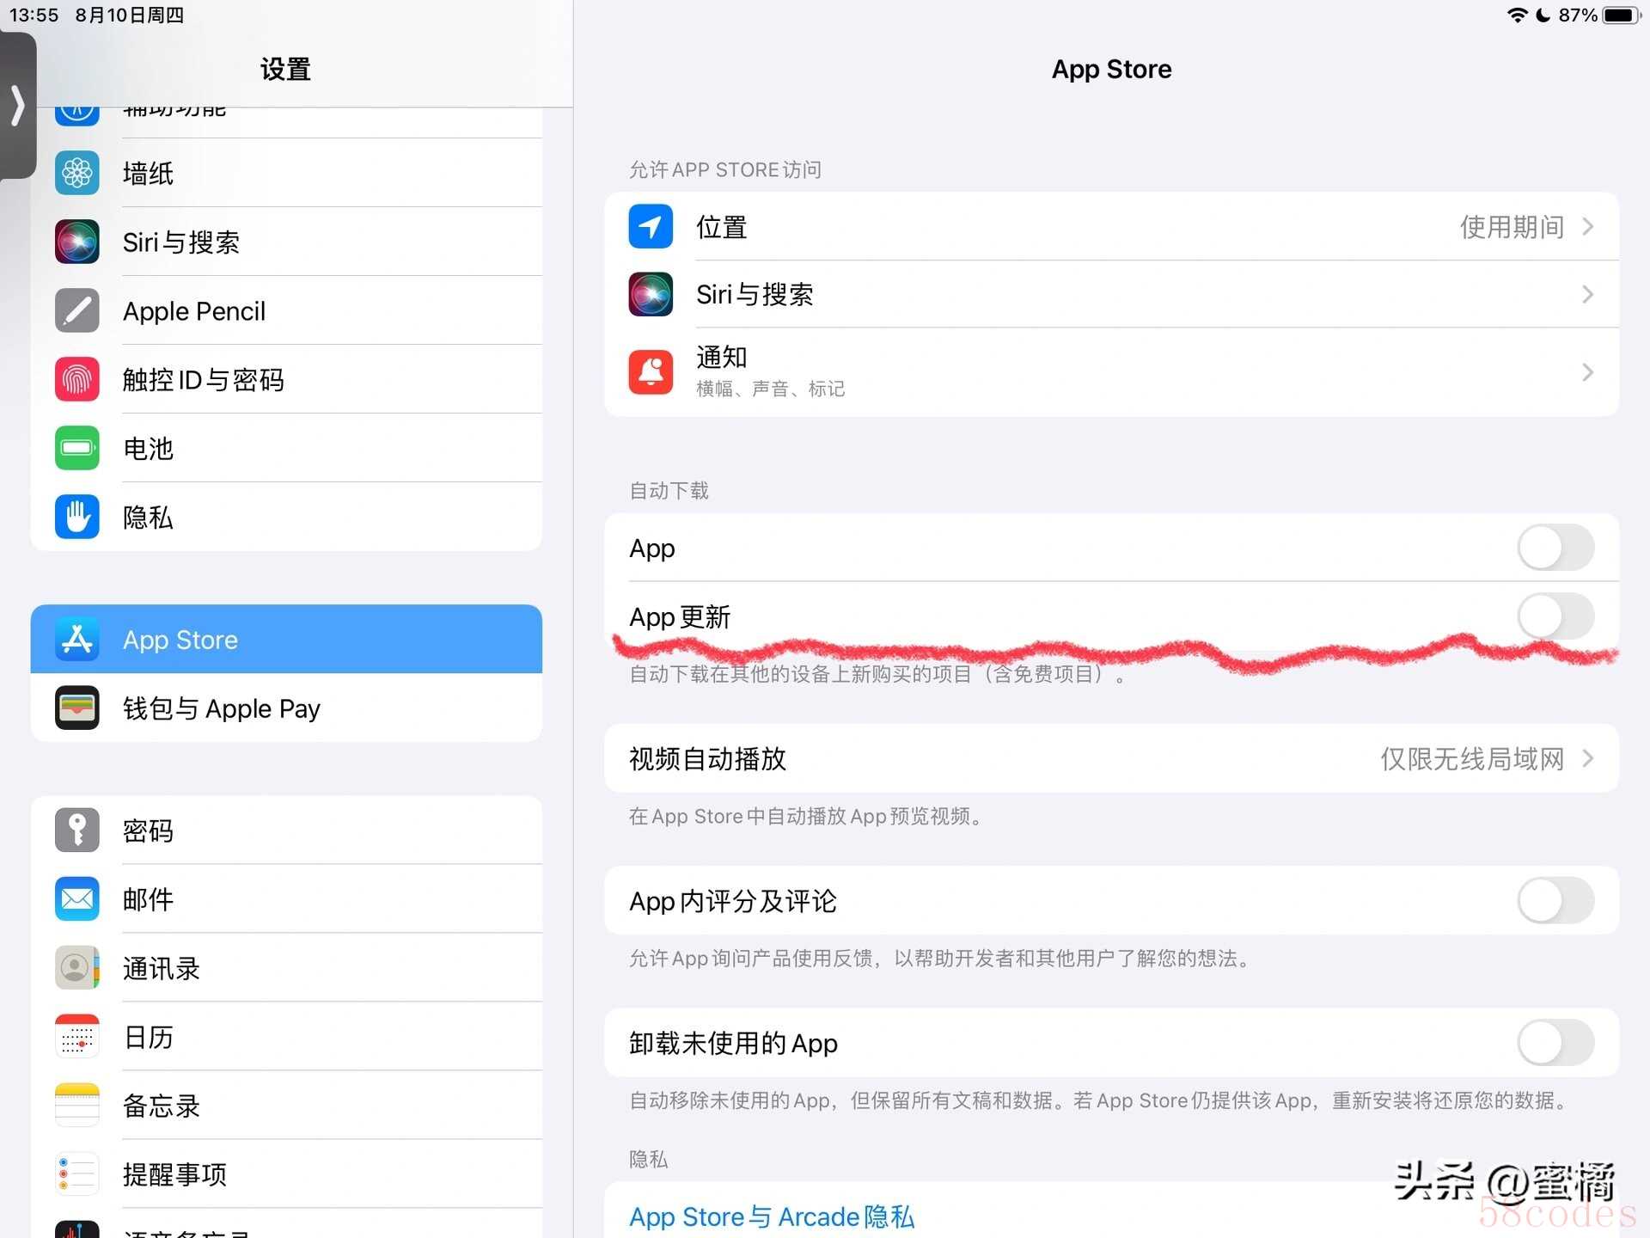Screen dimensions: 1650x1238
Task: Open 密码 settings row
Action: [x=286, y=830]
